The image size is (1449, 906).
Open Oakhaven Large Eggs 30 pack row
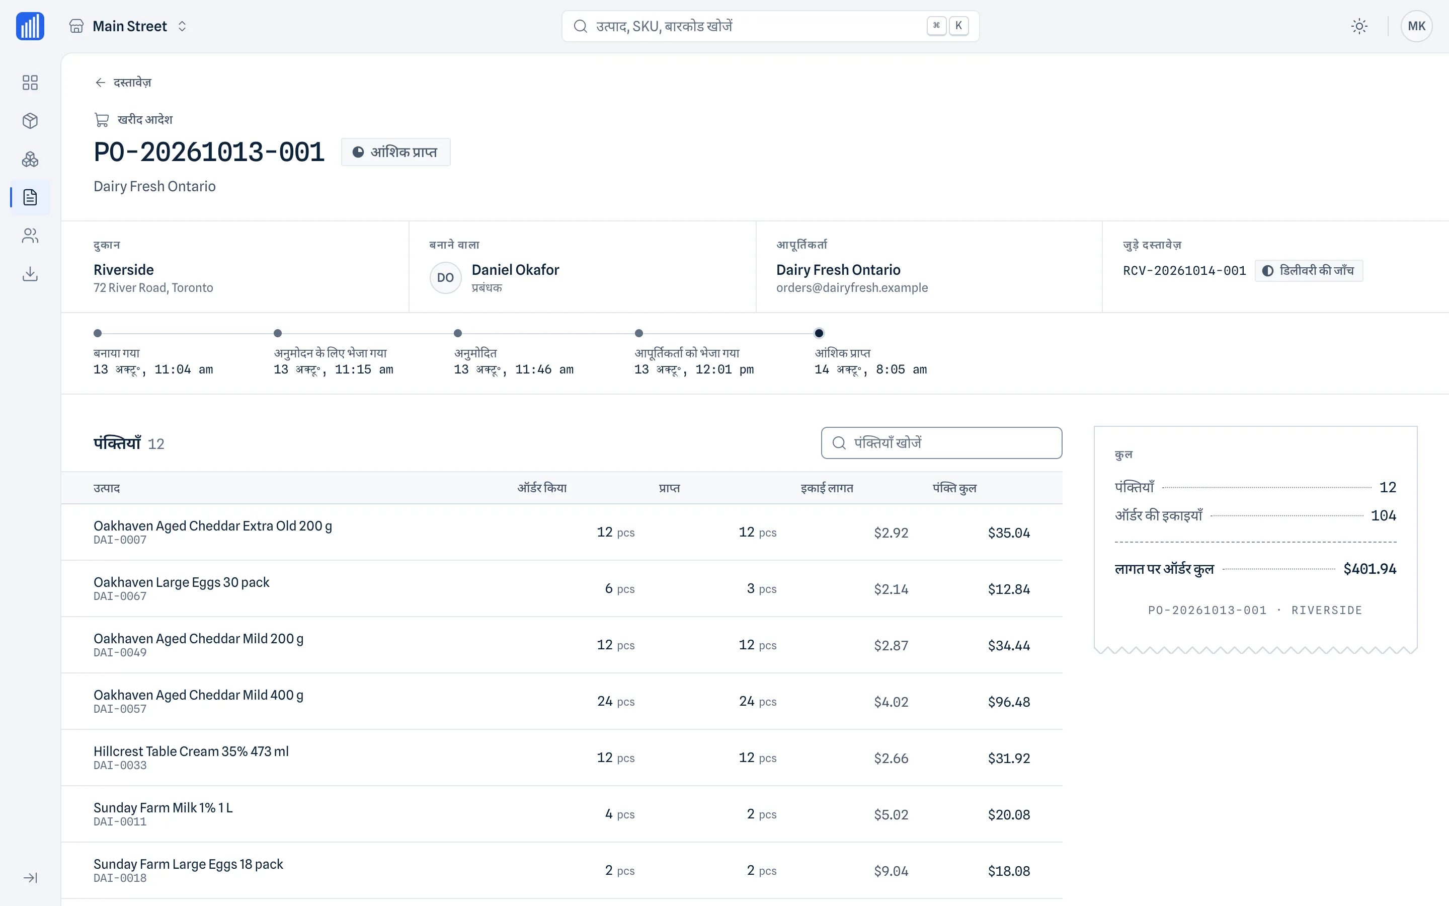(x=561, y=588)
